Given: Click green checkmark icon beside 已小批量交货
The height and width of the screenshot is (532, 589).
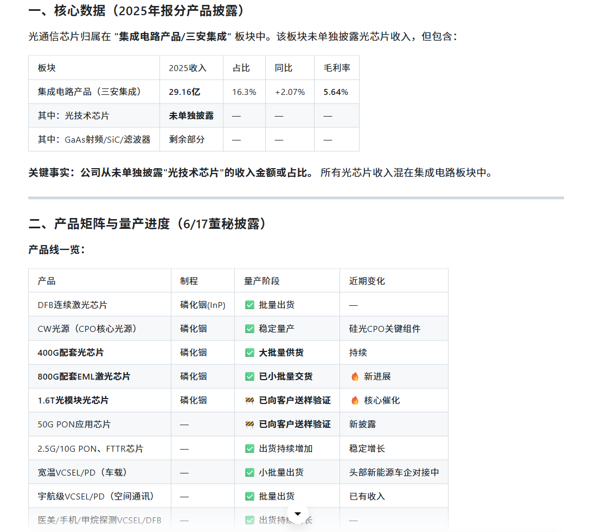Looking at the screenshot, I should pyautogui.click(x=249, y=376).
